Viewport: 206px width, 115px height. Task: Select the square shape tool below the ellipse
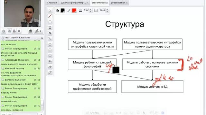50,50
